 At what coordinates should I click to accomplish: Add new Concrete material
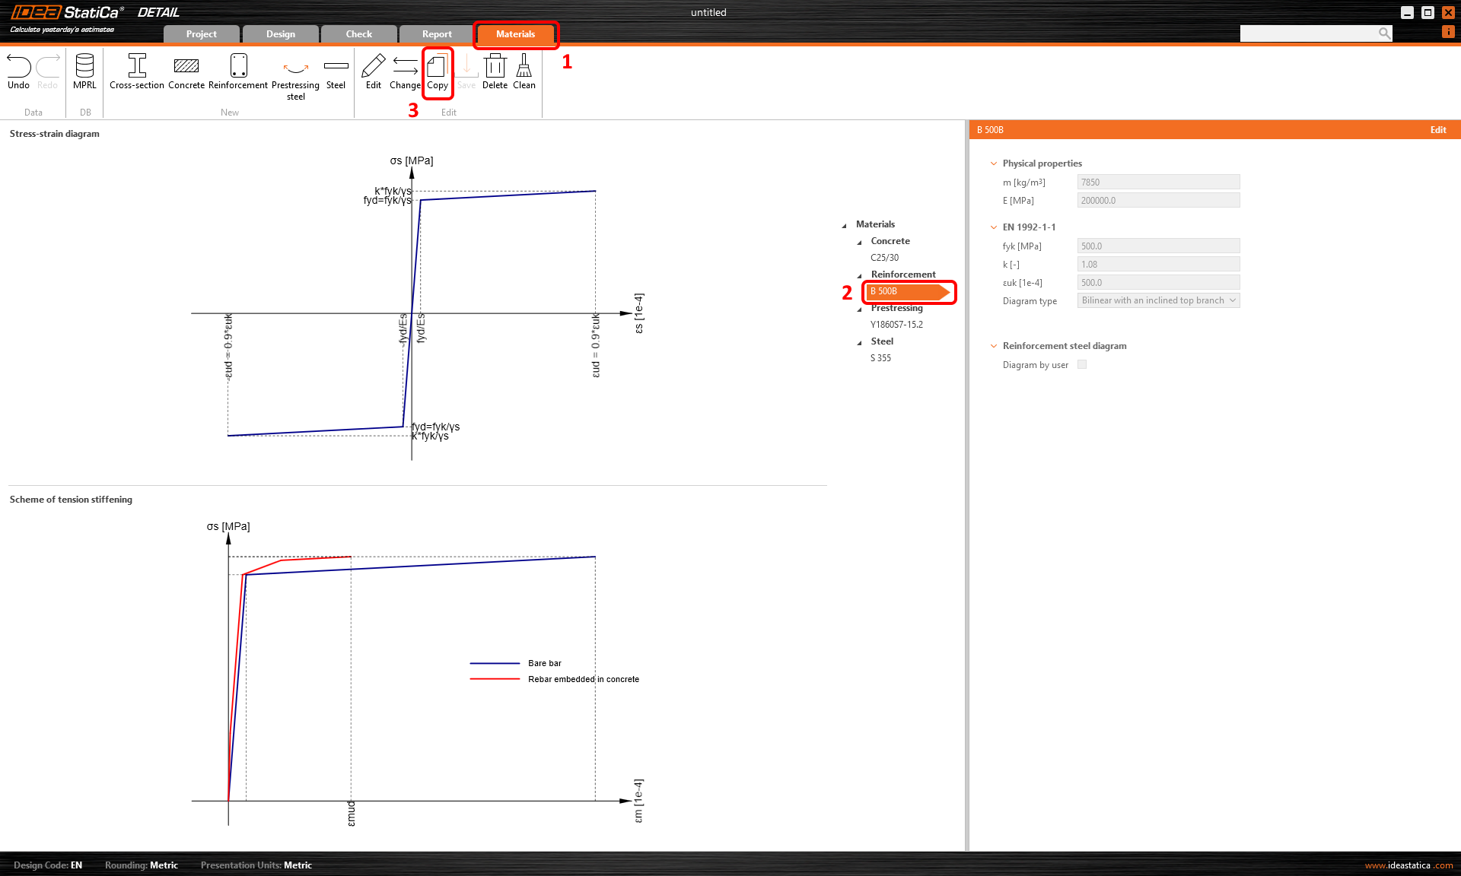(186, 67)
